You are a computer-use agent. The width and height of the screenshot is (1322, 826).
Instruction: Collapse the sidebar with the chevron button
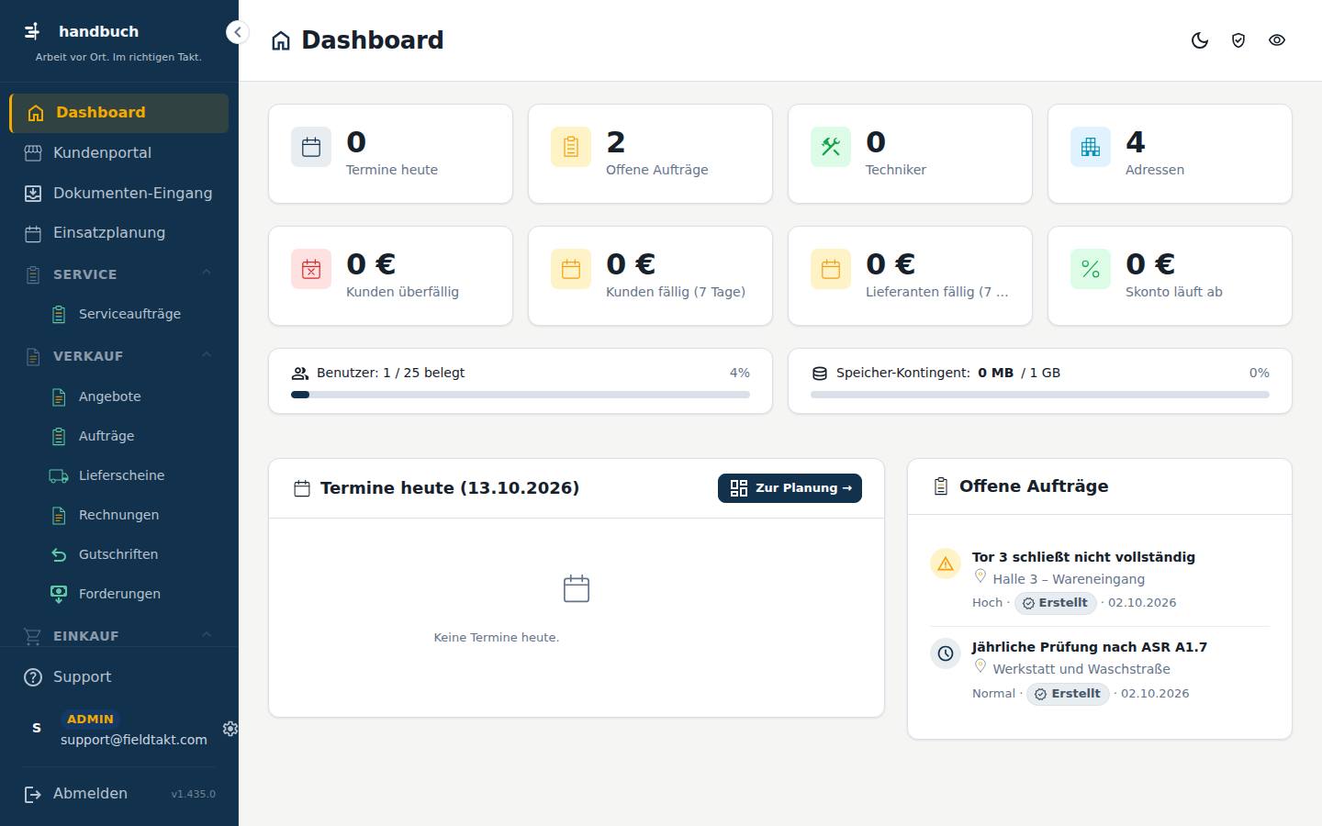[x=238, y=32]
